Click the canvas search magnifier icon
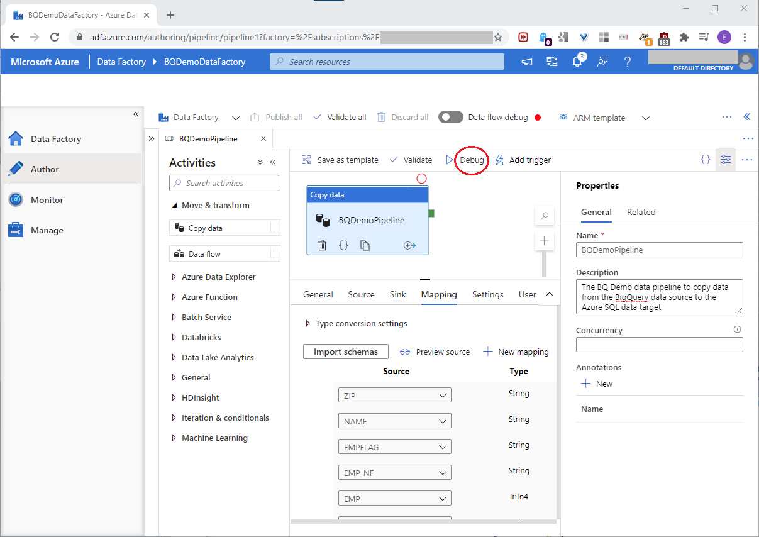The width and height of the screenshot is (759, 537). [545, 216]
